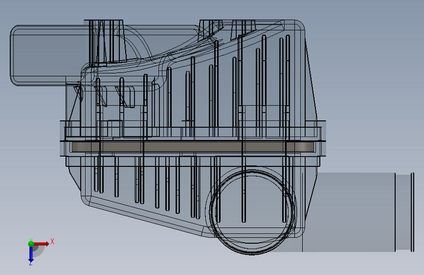
Task: Click the blue Z label beneath the triad
Action: [x=30, y=263]
